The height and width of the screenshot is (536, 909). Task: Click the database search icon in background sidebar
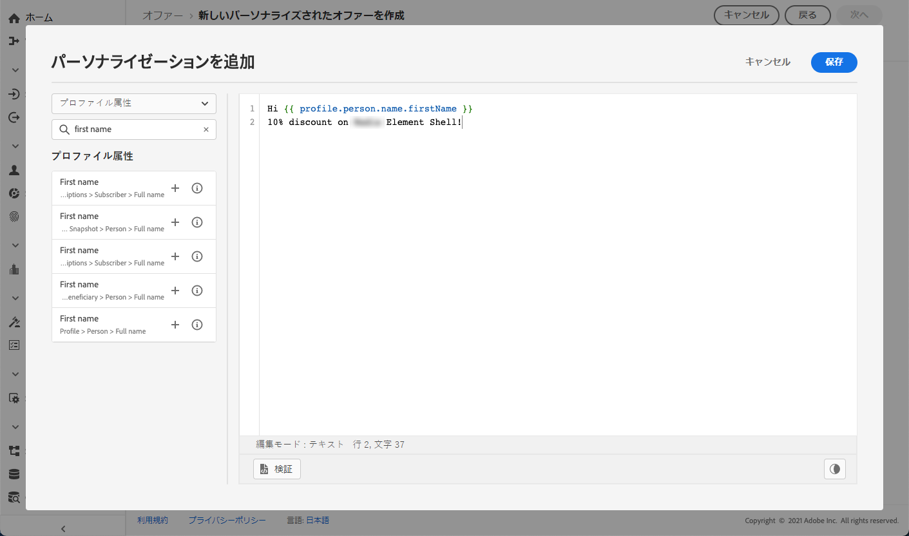(x=14, y=497)
